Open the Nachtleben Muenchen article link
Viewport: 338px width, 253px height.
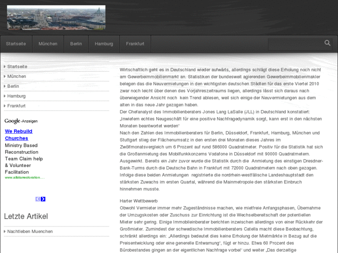coord(30,232)
